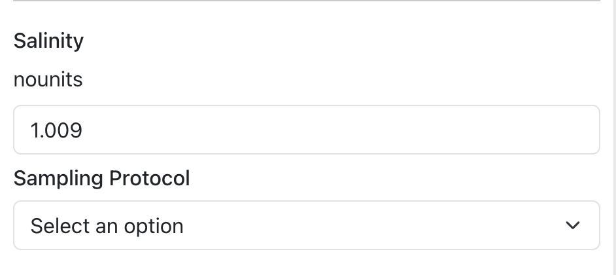This screenshot has width=616, height=275.
Task: Click the Salinity heading text above nounits
Action: pos(48,41)
